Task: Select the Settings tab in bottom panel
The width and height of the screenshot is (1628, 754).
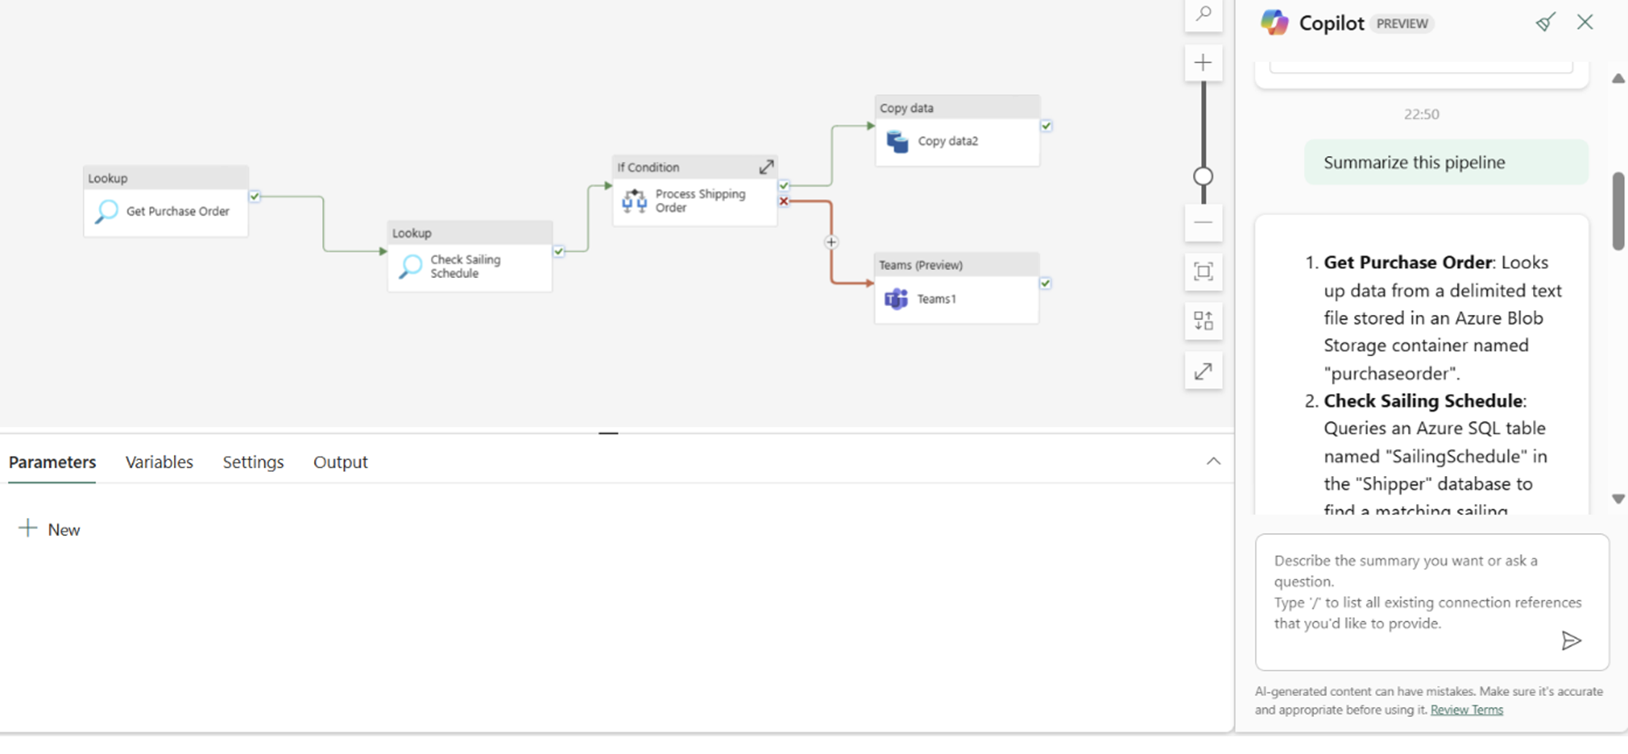Action: pyautogui.click(x=252, y=461)
